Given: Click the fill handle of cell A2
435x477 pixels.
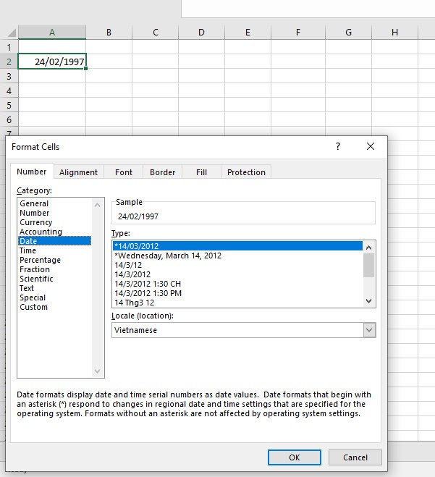Looking at the screenshot, I should click(86, 69).
